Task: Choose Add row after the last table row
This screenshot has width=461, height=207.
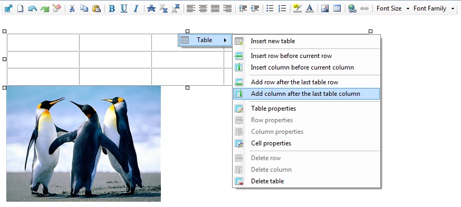Action: (x=306, y=82)
